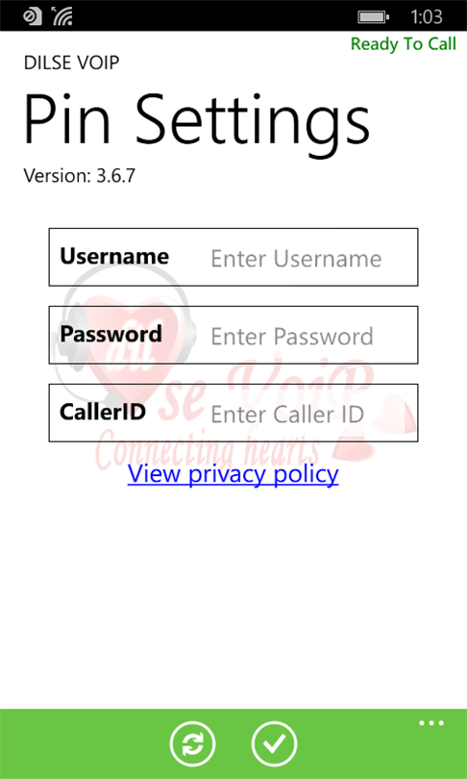Image resolution: width=467 pixels, height=779 pixels.
Task: Tap the Version: 3.6.7 text
Action: (79, 175)
